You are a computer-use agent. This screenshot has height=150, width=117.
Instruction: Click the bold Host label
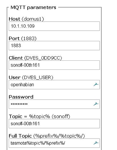[x=14, y=19]
